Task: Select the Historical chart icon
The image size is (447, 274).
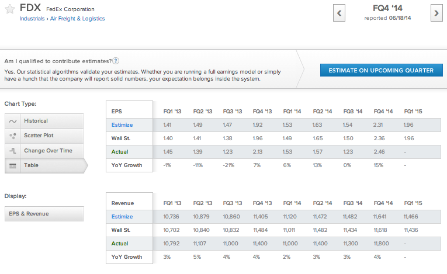Action: tap(12, 121)
